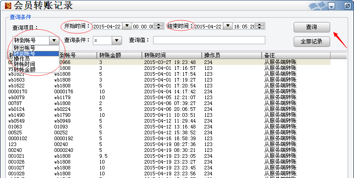Click source account 0000102
Image resolution: width=354 pixels, height=178 pixels.
[18, 138]
